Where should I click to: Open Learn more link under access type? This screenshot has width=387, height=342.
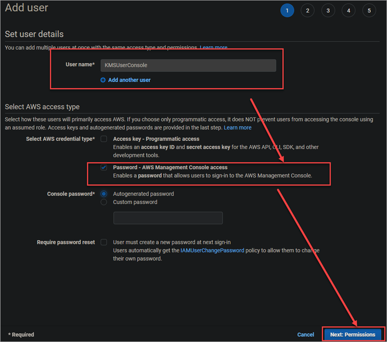point(238,128)
